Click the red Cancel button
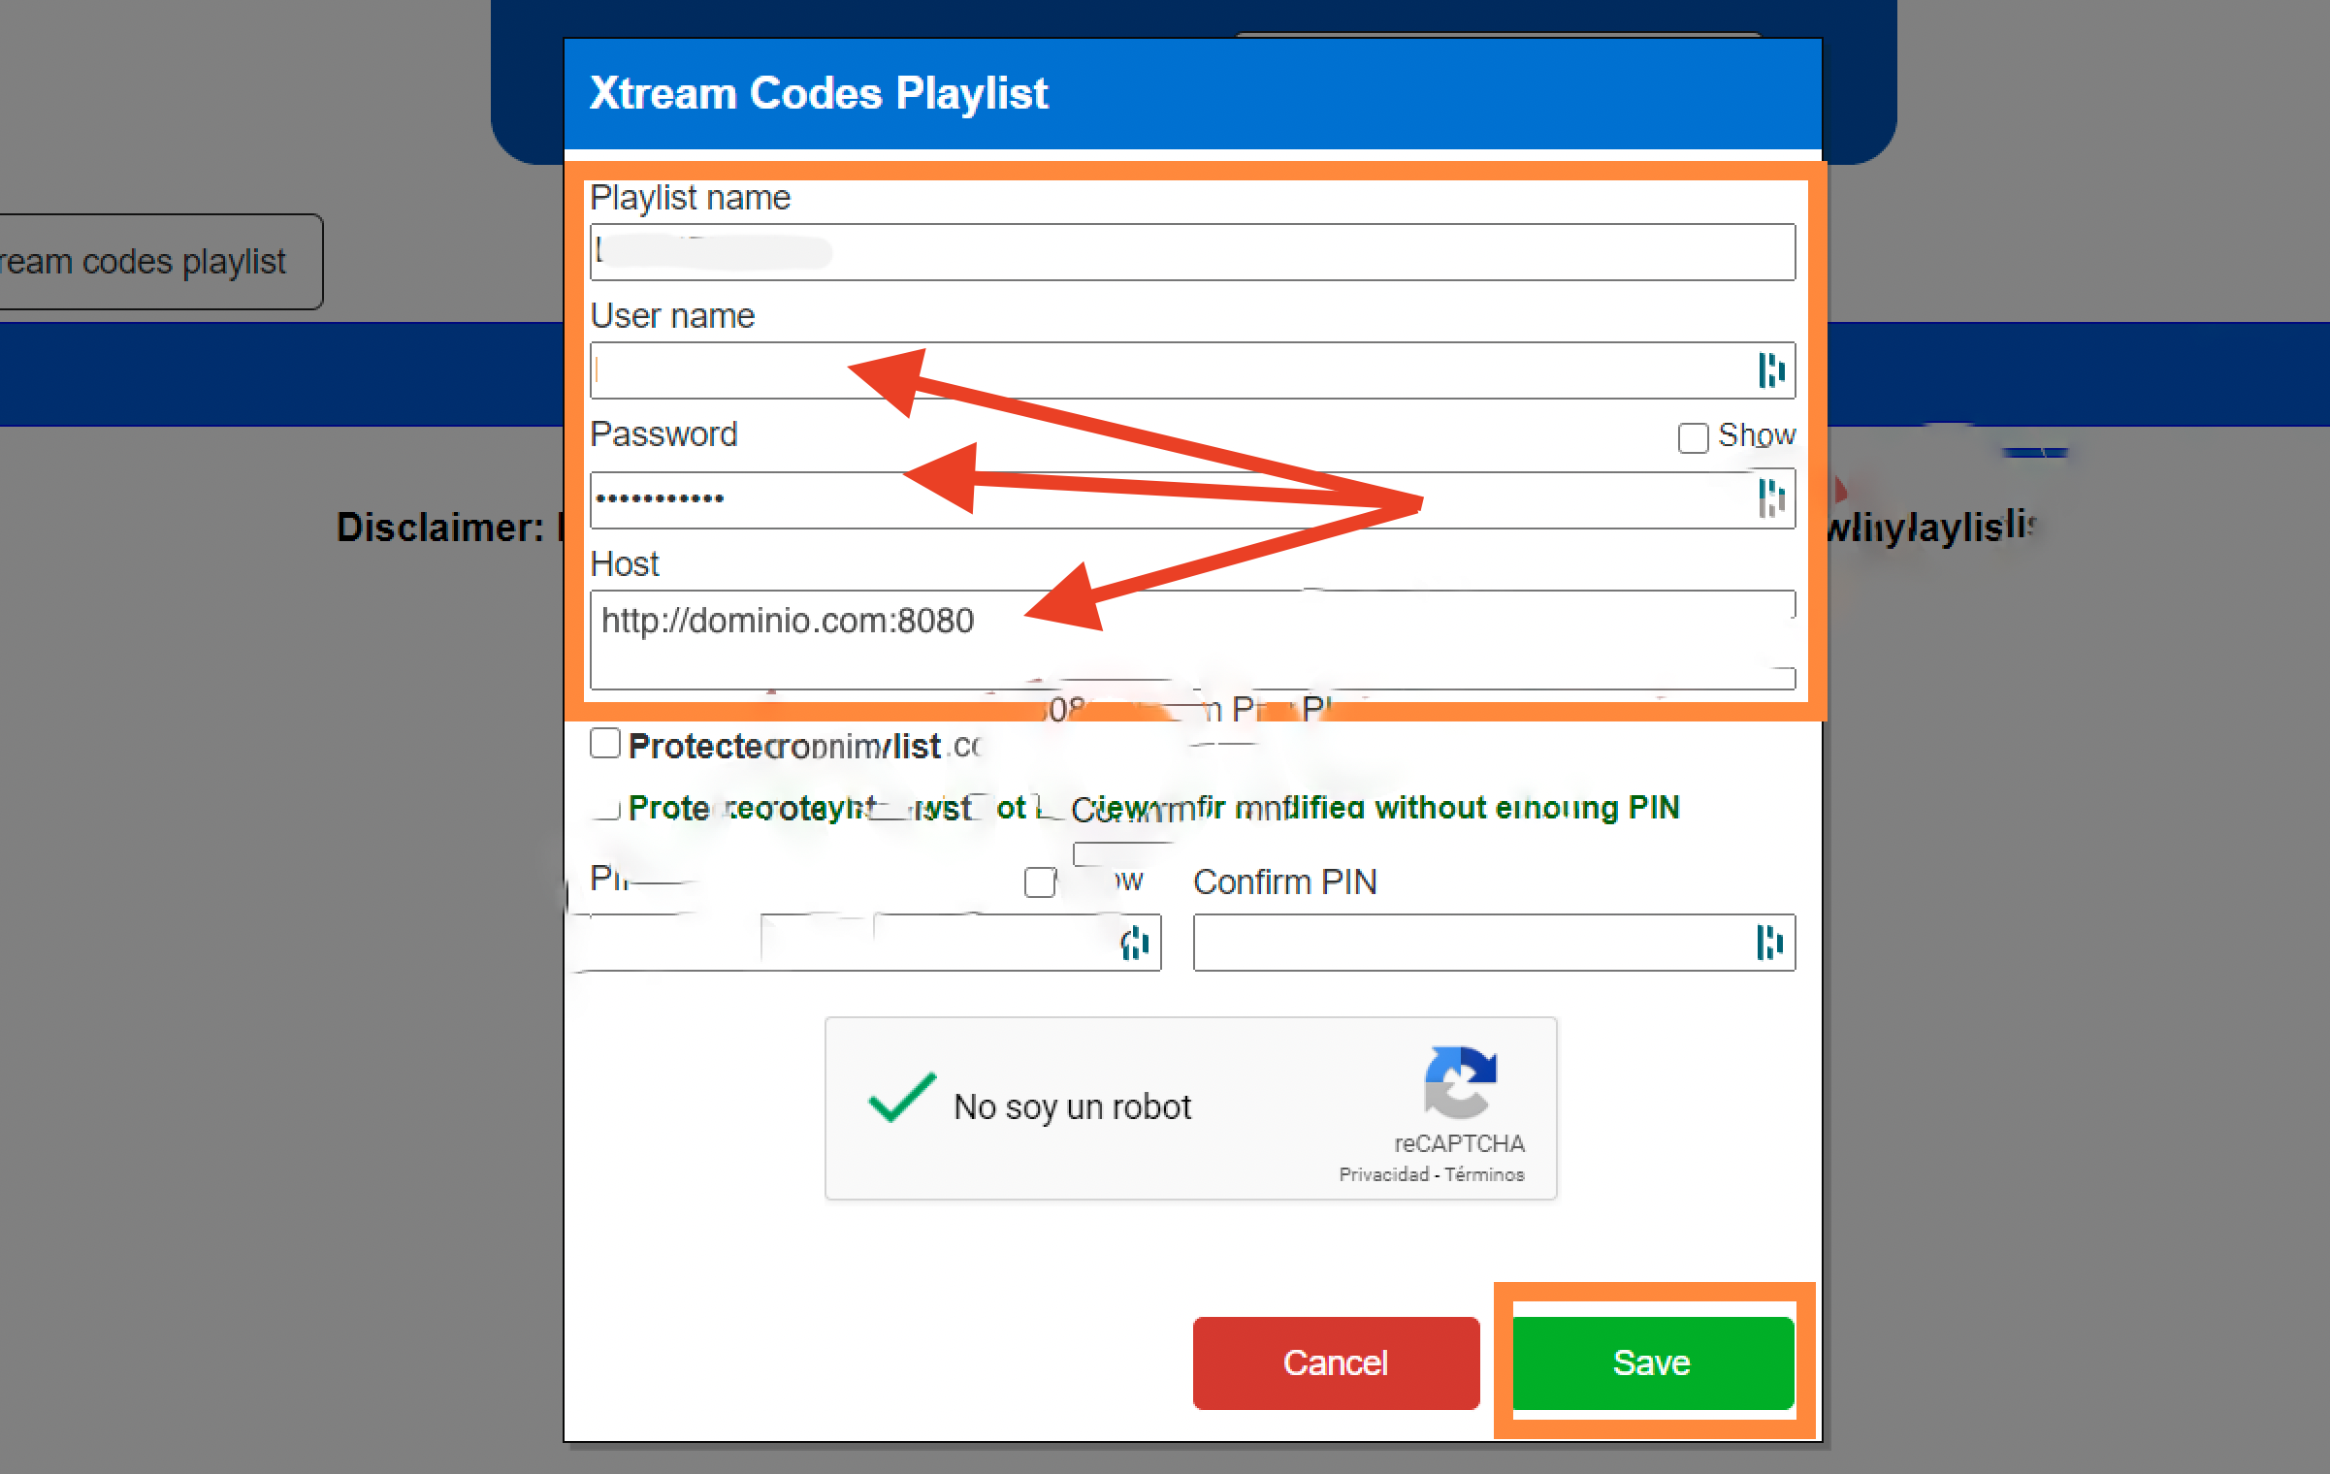This screenshot has width=2330, height=1474. [x=1336, y=1362]
